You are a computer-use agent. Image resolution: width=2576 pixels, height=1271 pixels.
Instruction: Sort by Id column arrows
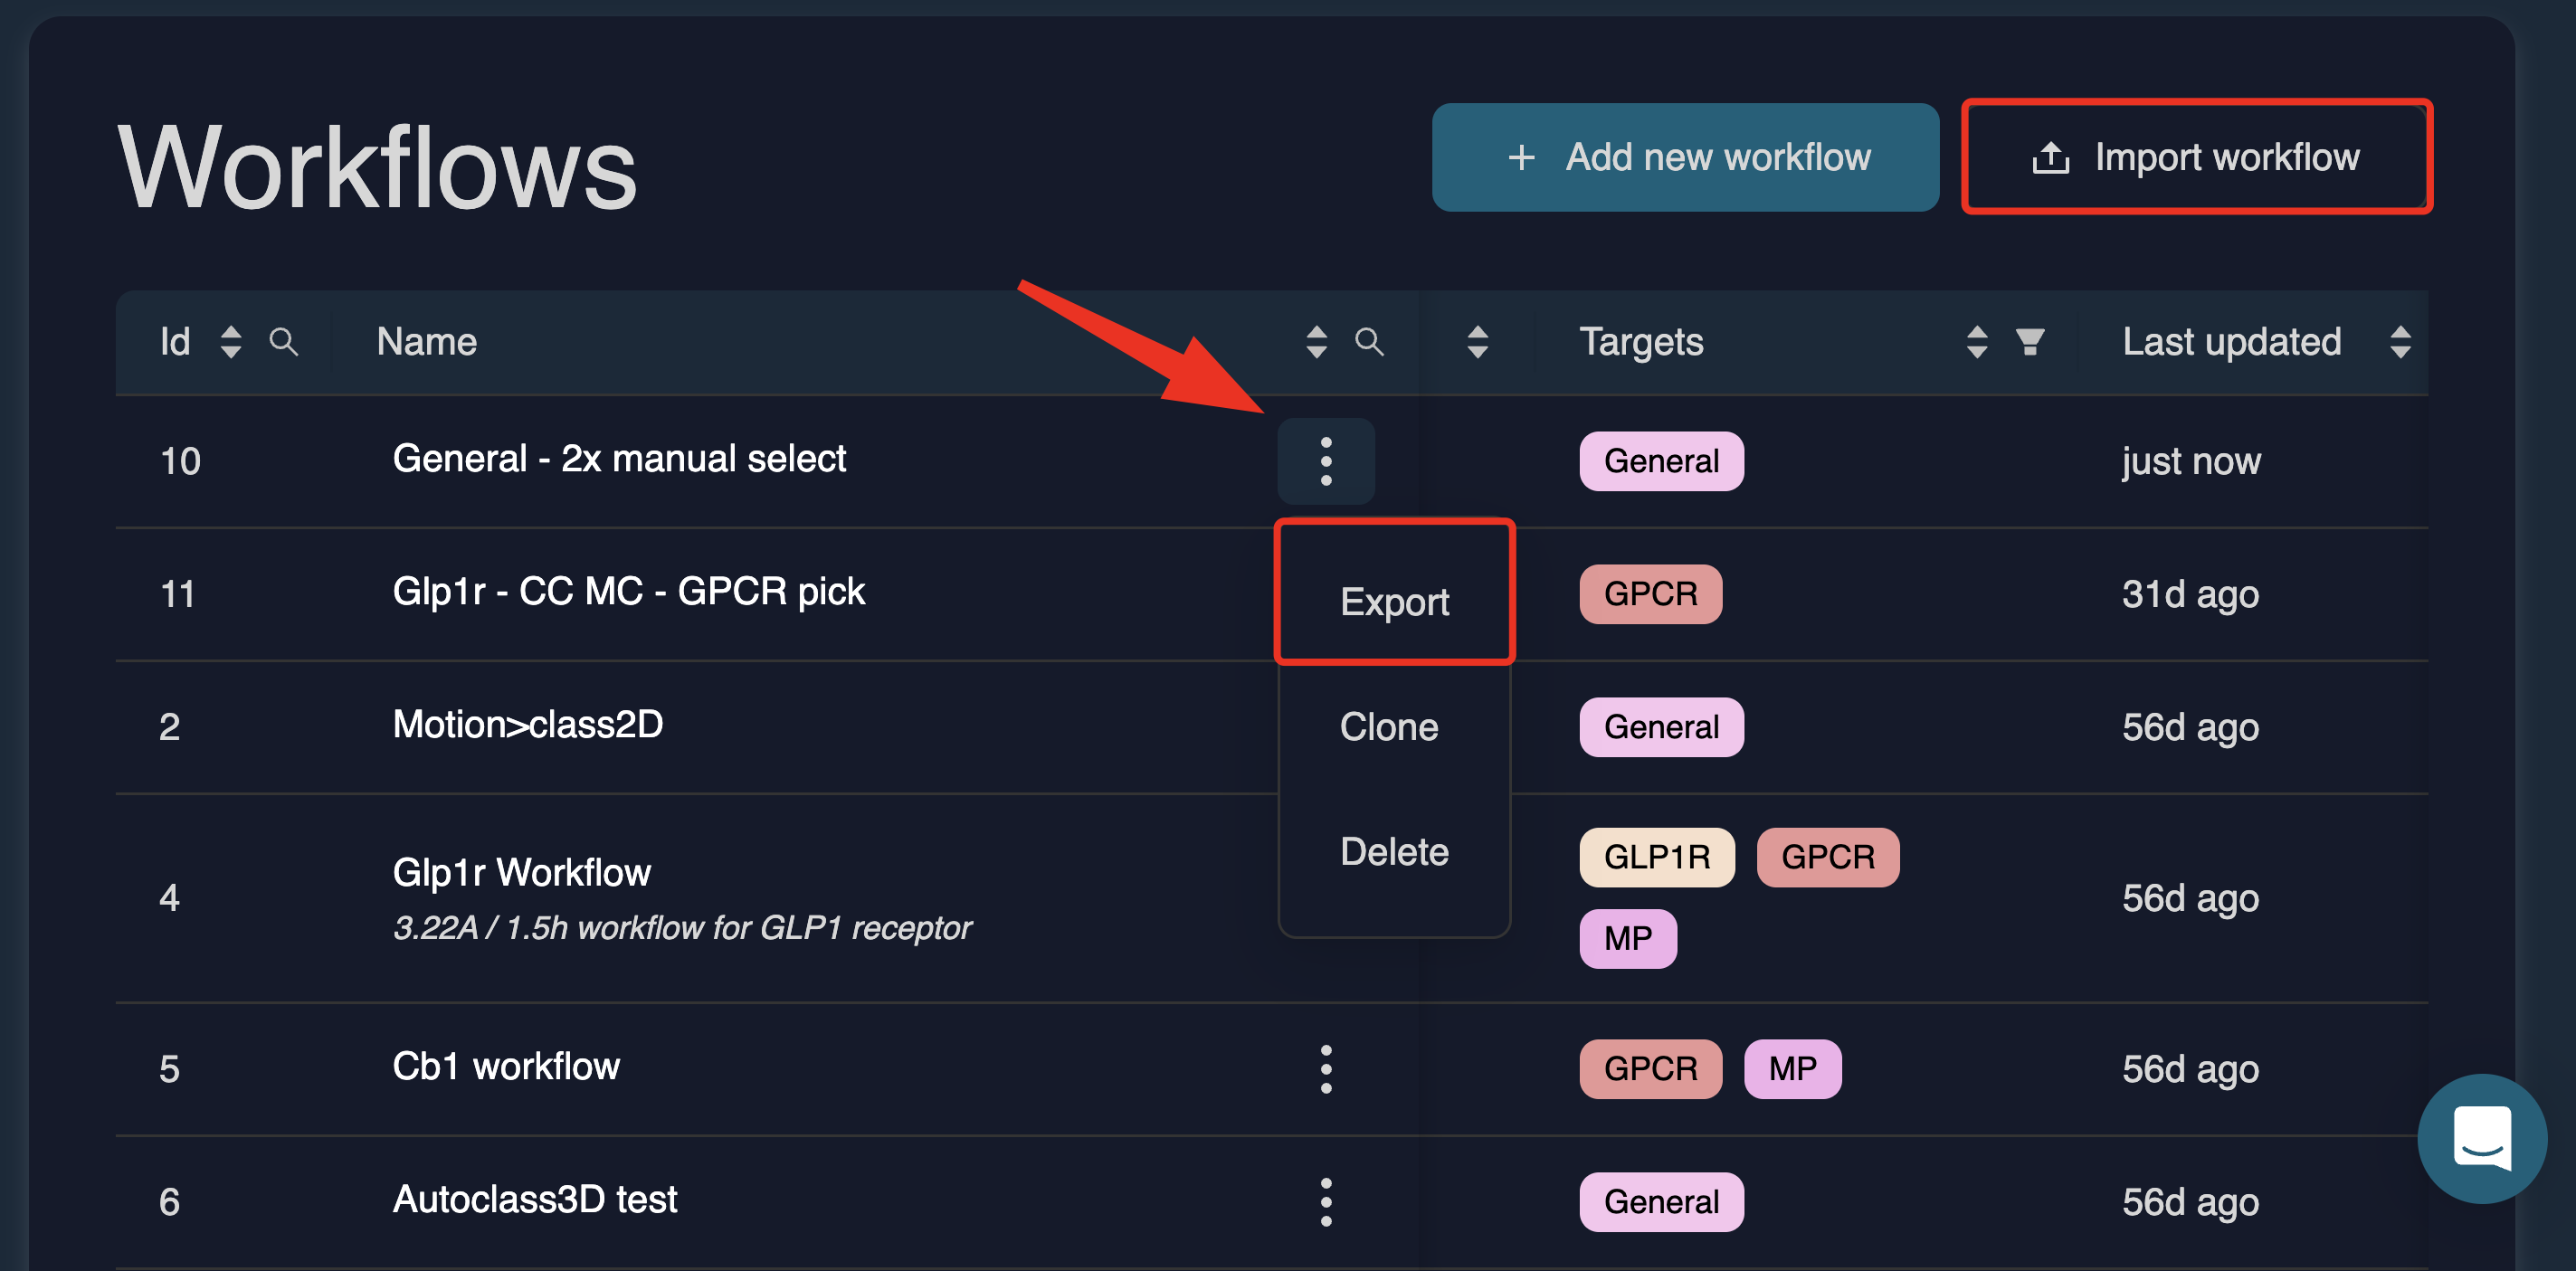pos(231,342)
